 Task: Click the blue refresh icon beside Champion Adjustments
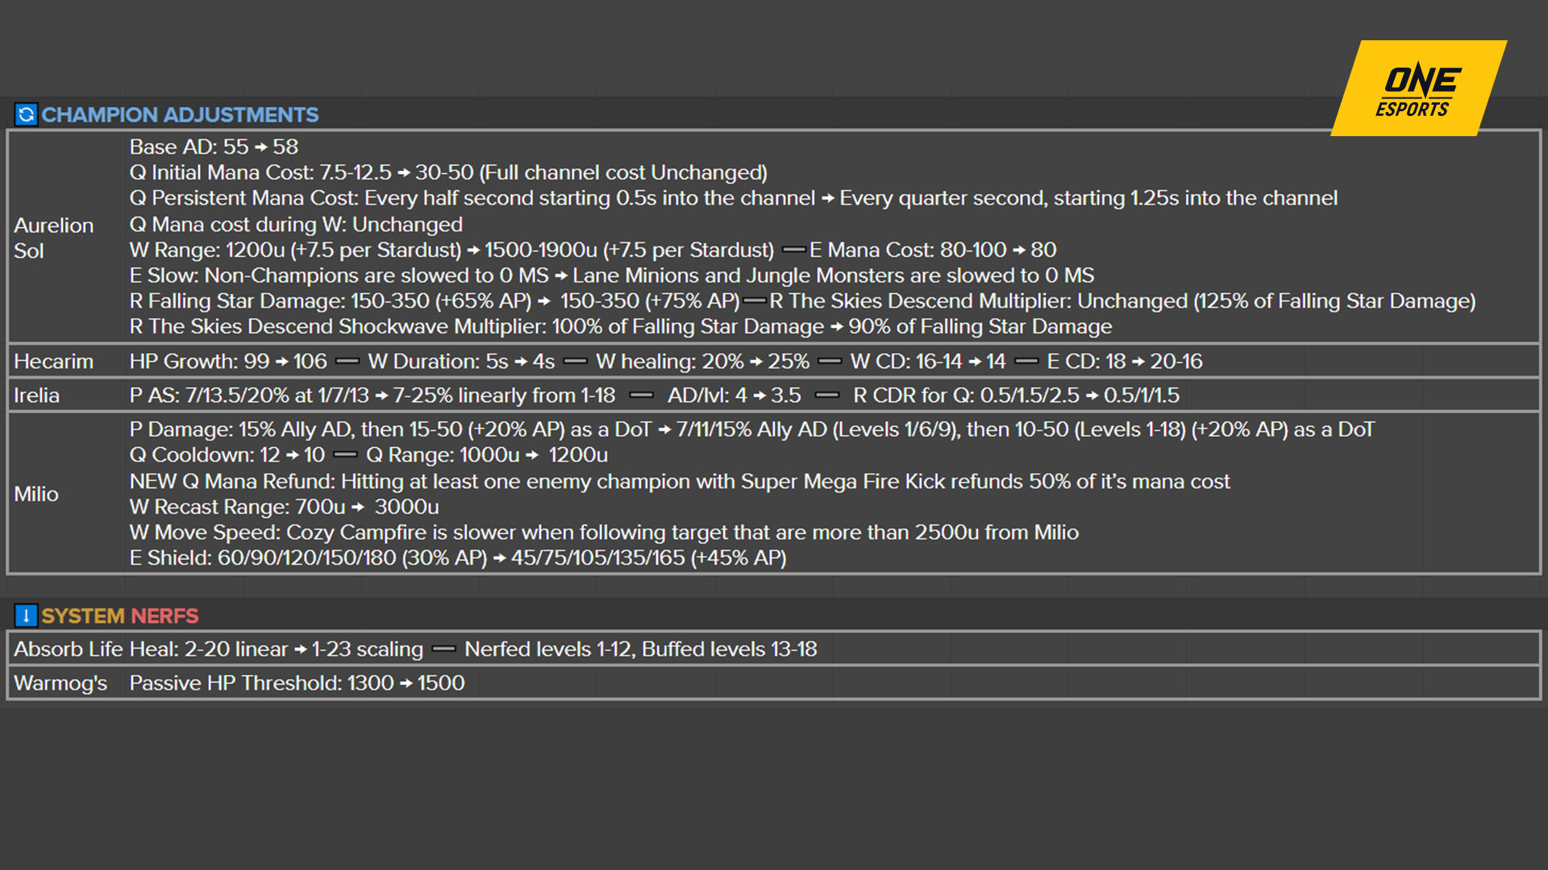26,114
